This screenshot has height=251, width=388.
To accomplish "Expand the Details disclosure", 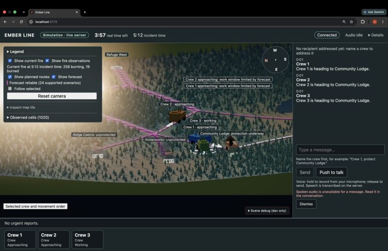I will click(375, 35).
